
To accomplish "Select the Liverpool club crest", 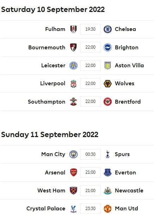I will coord(73,84).
